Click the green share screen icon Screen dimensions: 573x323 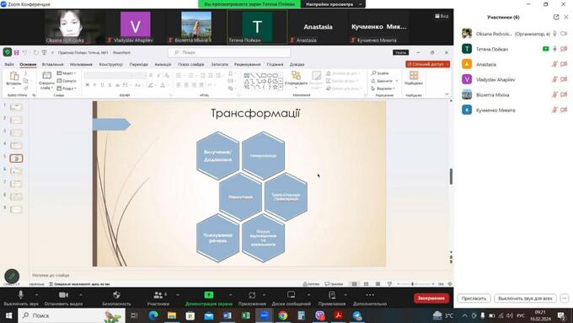click(x=209, y=295)
